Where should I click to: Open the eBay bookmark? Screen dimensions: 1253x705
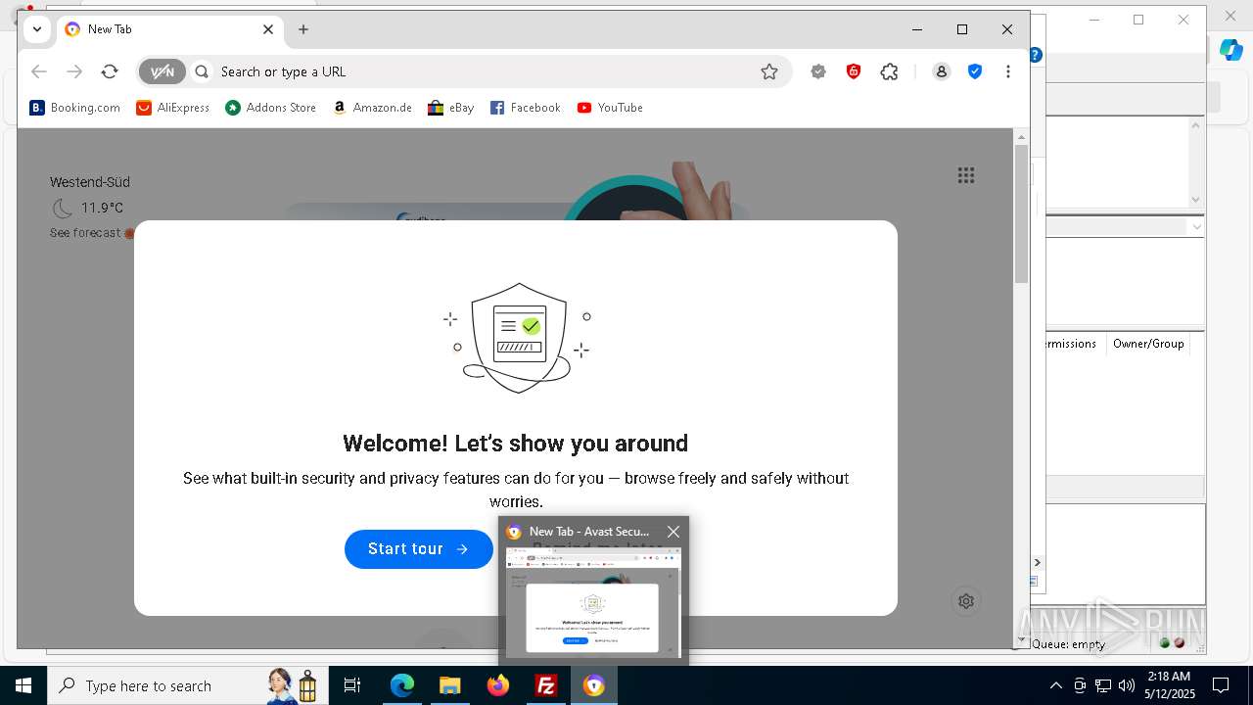[x=451, y=108]
